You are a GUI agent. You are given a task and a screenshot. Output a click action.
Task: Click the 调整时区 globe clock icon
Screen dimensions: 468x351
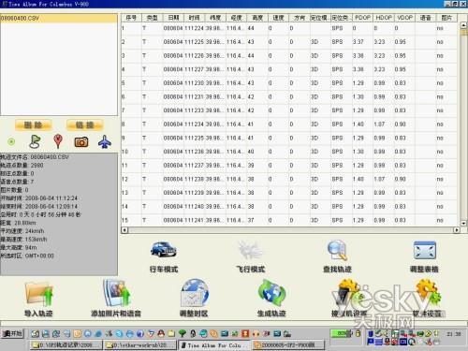click(195, 293)
